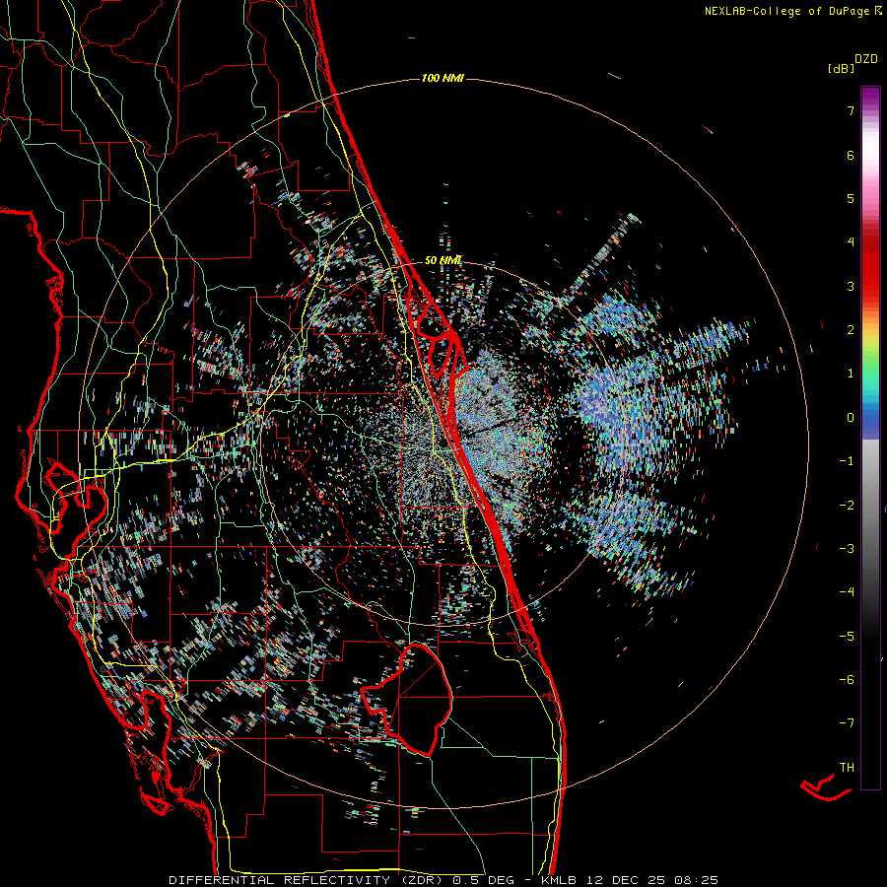
Task: Click the -6 value on color scale
Action: (847, 679)
